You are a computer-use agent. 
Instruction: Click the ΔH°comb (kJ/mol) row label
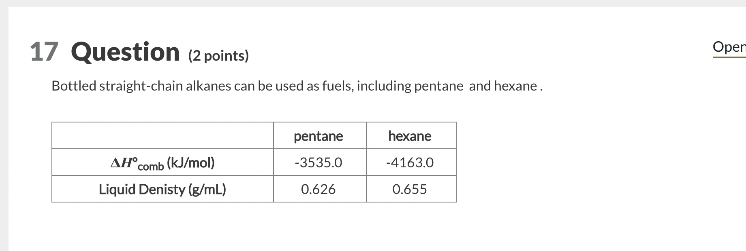pyautogui.click(x=162, y=163)
